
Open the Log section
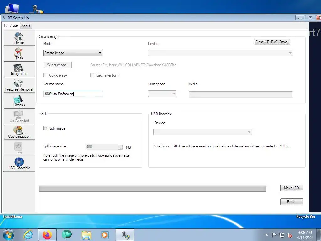[19, 148]
